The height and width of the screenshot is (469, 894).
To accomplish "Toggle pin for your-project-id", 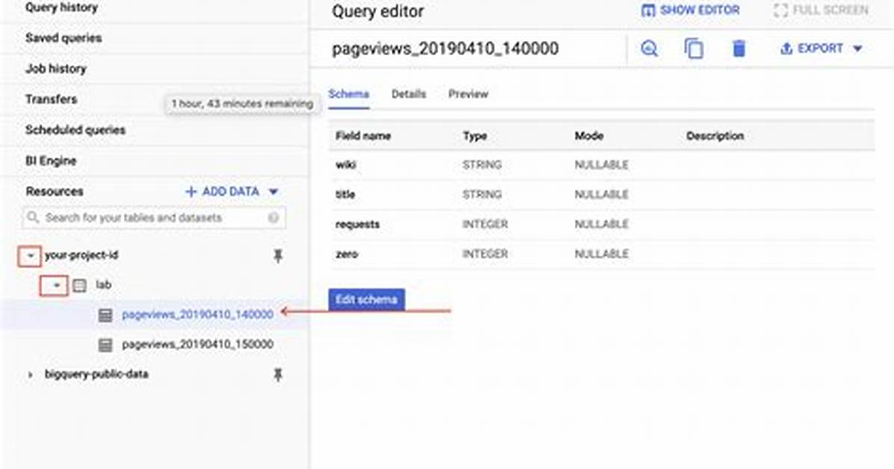I will [x=277, y=256].
